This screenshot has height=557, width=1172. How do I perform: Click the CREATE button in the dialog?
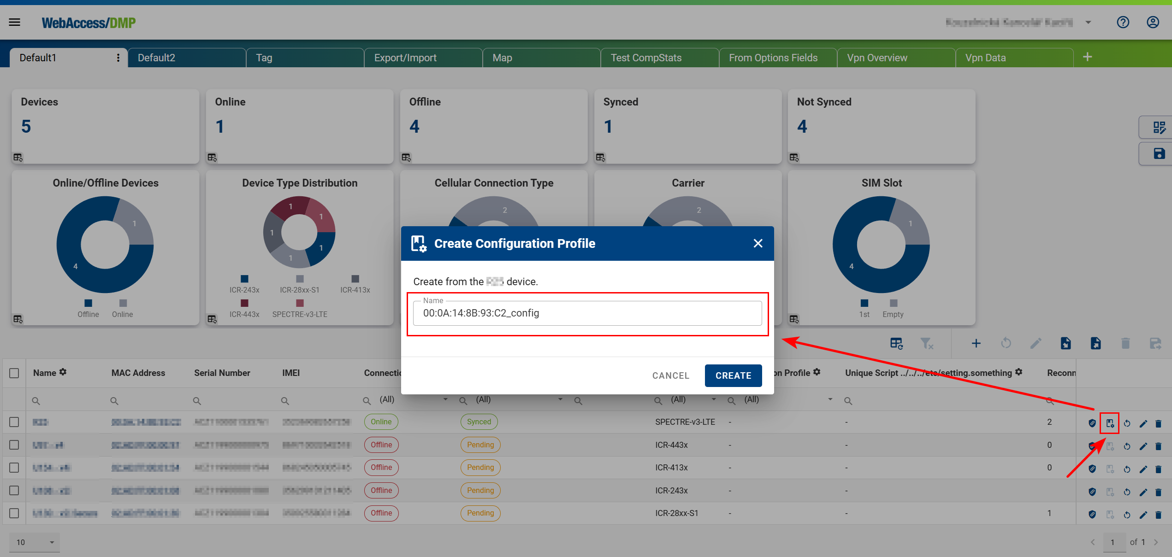733,375
